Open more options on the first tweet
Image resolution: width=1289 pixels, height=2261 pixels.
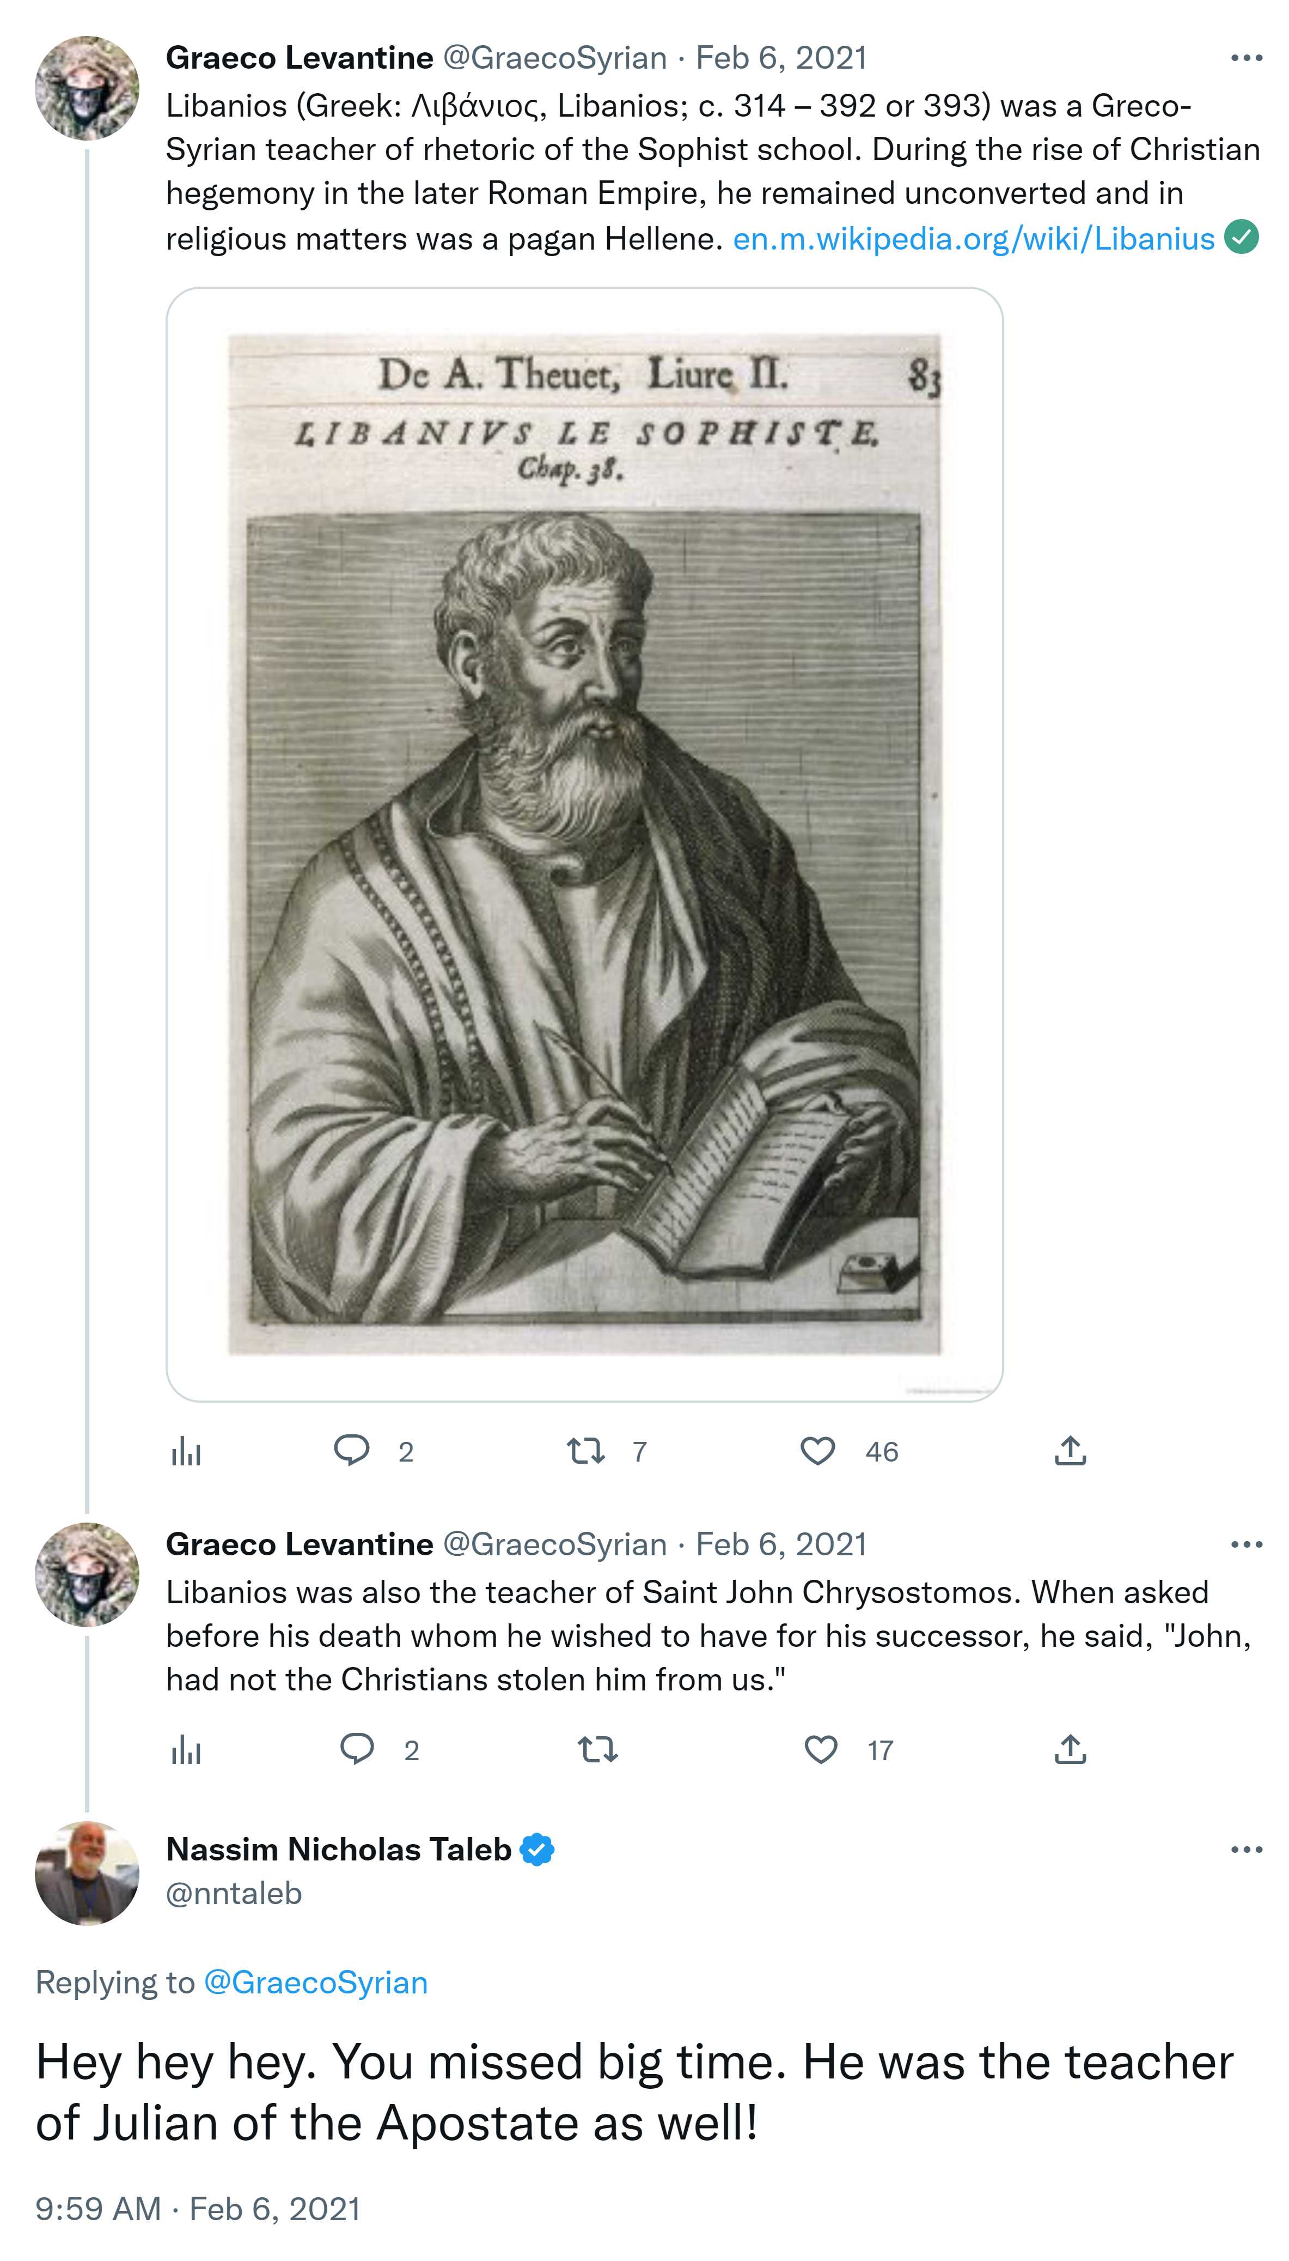(x=1245, y=58)
